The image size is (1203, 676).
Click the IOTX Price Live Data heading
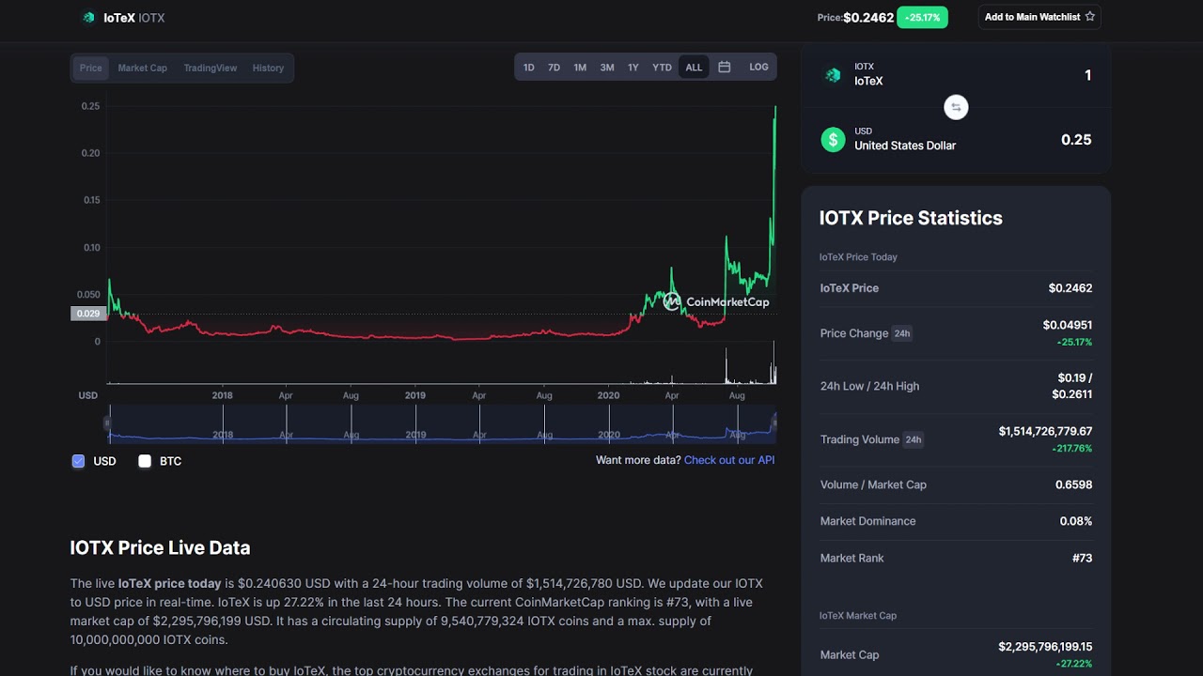pyautogui.click(x=160, y=547)
